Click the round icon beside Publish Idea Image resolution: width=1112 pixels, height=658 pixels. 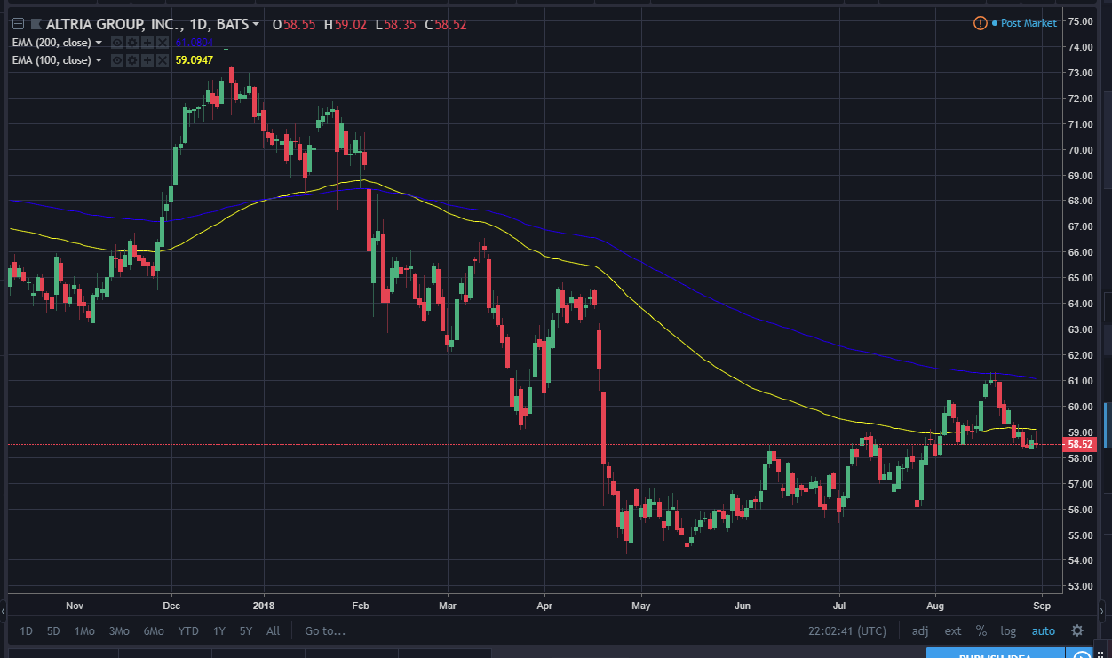tap(1081, 655)
